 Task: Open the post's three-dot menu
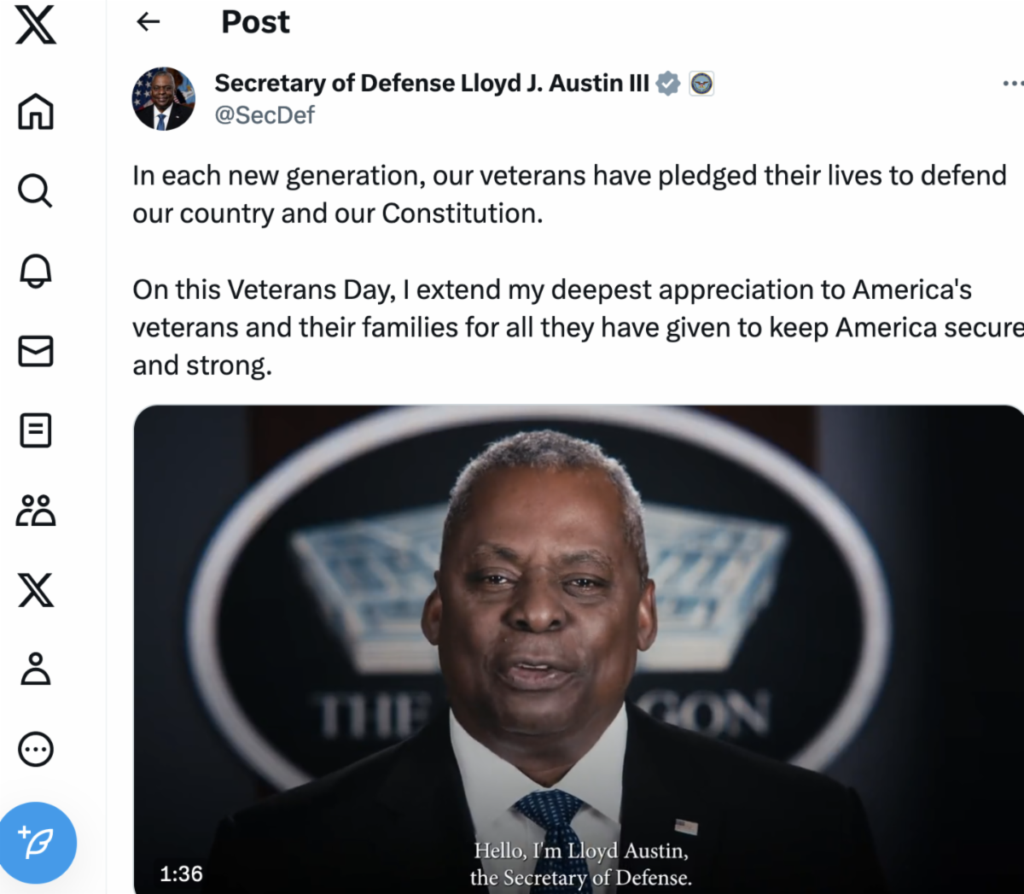point(1012,84)
